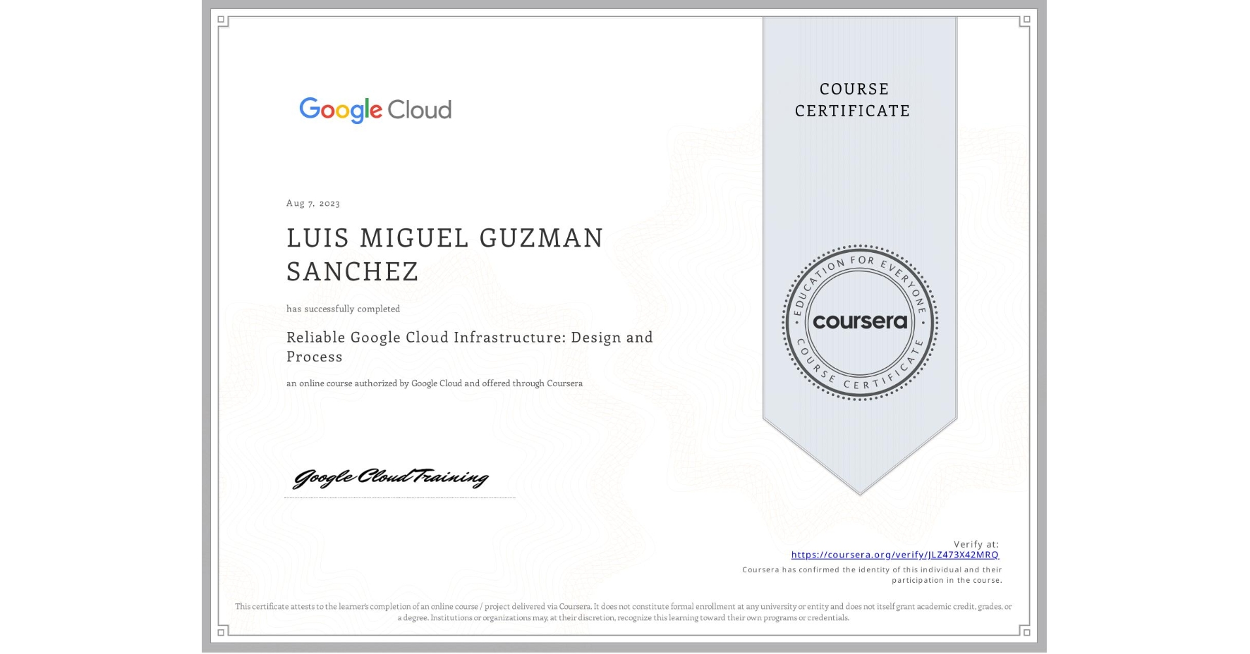The image size is (1250, 654).
Task: Click the name 'LUIS MIGUEL GUZMAN SANCHEZ'
Action: point(445,254)
